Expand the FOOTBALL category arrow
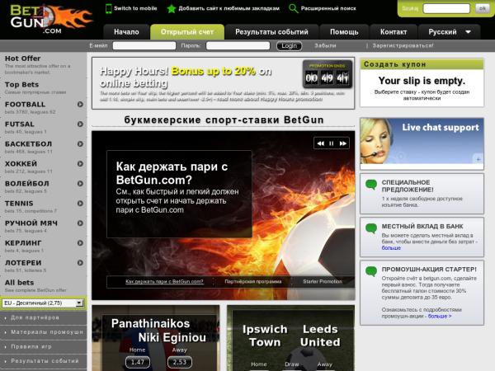 80,104
